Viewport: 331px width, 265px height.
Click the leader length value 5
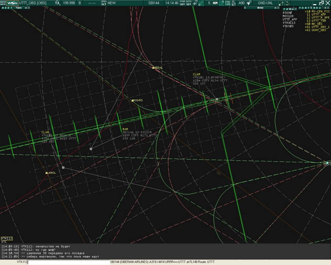(209, 3)
